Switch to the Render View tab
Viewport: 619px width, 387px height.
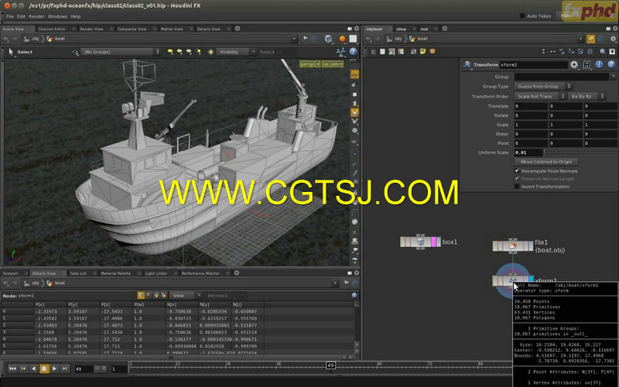coord(91,29)
